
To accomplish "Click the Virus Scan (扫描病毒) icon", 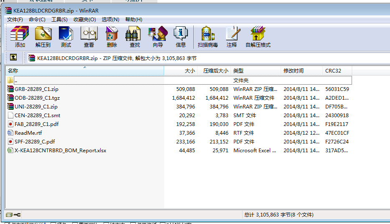I will (x=208, y=37).
